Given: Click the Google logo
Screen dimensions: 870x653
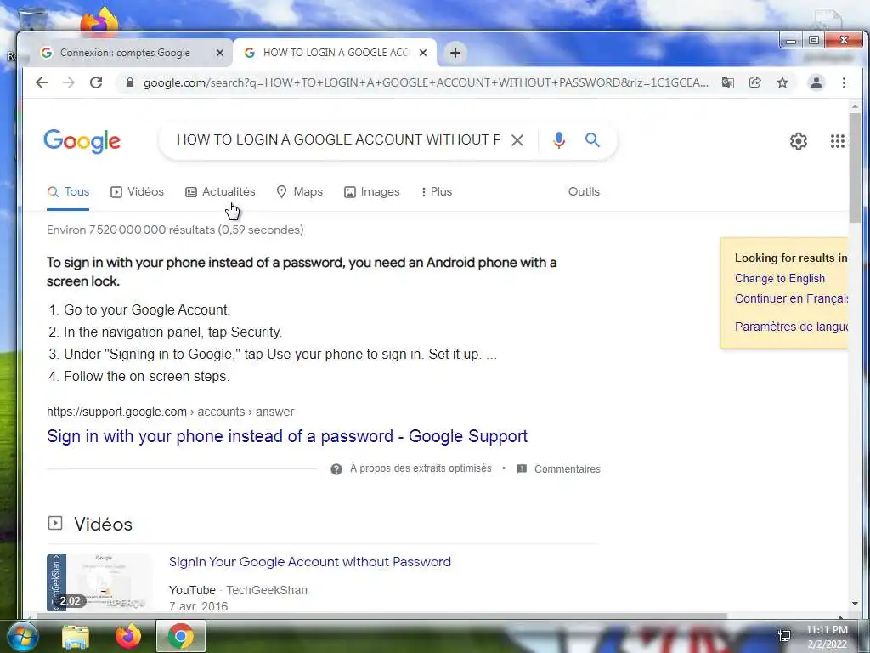Looking at the screenshot, I should pos(82,141).
